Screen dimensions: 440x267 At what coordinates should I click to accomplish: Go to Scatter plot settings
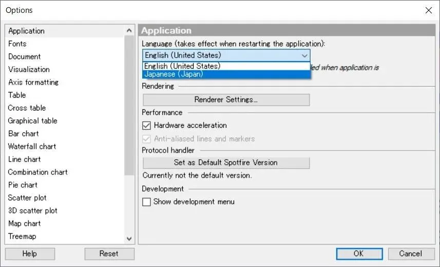click(27, 198)
